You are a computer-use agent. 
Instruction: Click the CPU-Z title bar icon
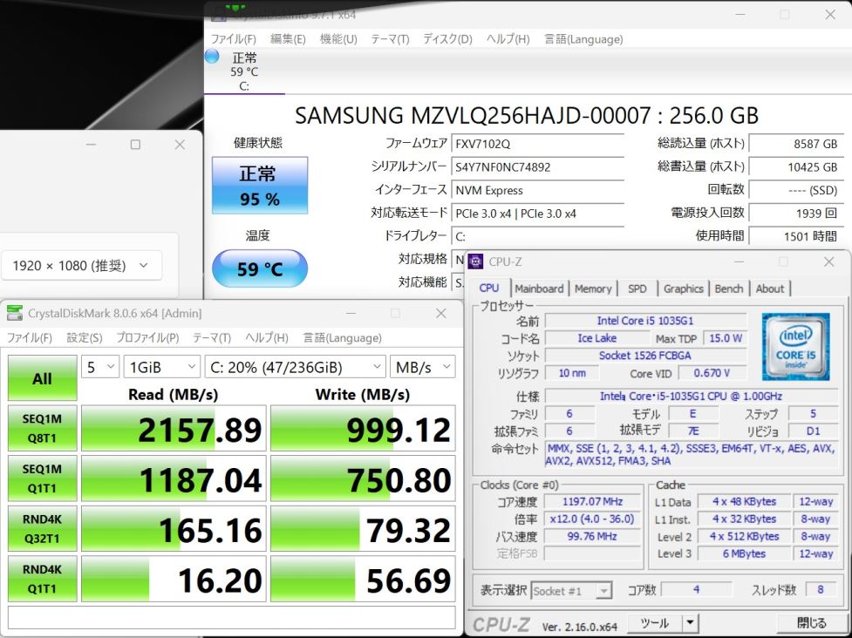[x=476, y=261]
